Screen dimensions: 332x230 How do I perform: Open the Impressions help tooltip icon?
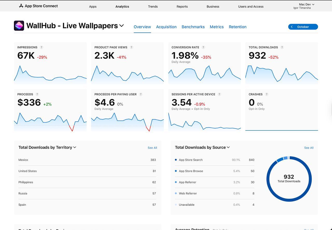pyautogui.click(x=41, y=47)
